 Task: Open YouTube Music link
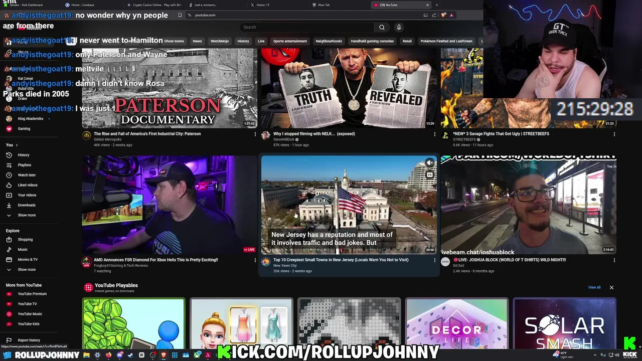(30, 314)
